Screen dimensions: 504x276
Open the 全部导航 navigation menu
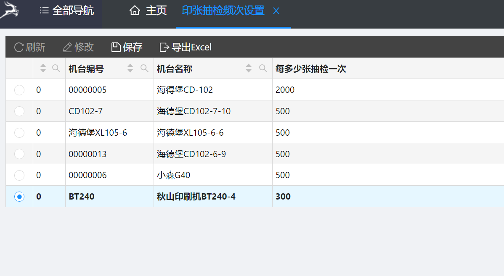coord(67,11)
